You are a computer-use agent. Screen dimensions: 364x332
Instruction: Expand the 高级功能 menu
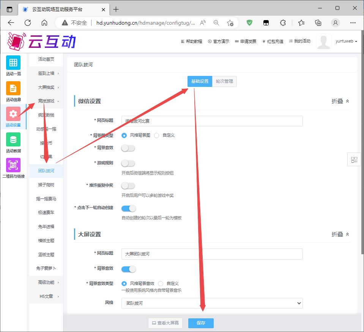[46, 282]
